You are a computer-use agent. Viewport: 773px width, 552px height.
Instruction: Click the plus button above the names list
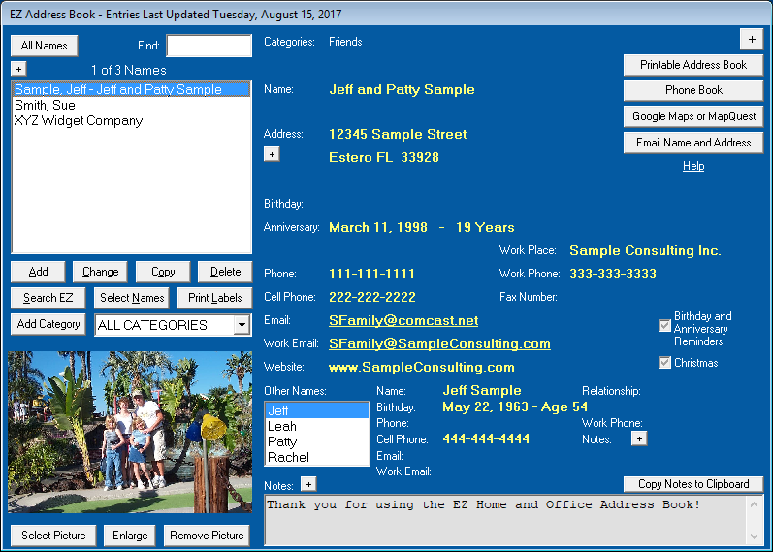click(x=18, y=69)
